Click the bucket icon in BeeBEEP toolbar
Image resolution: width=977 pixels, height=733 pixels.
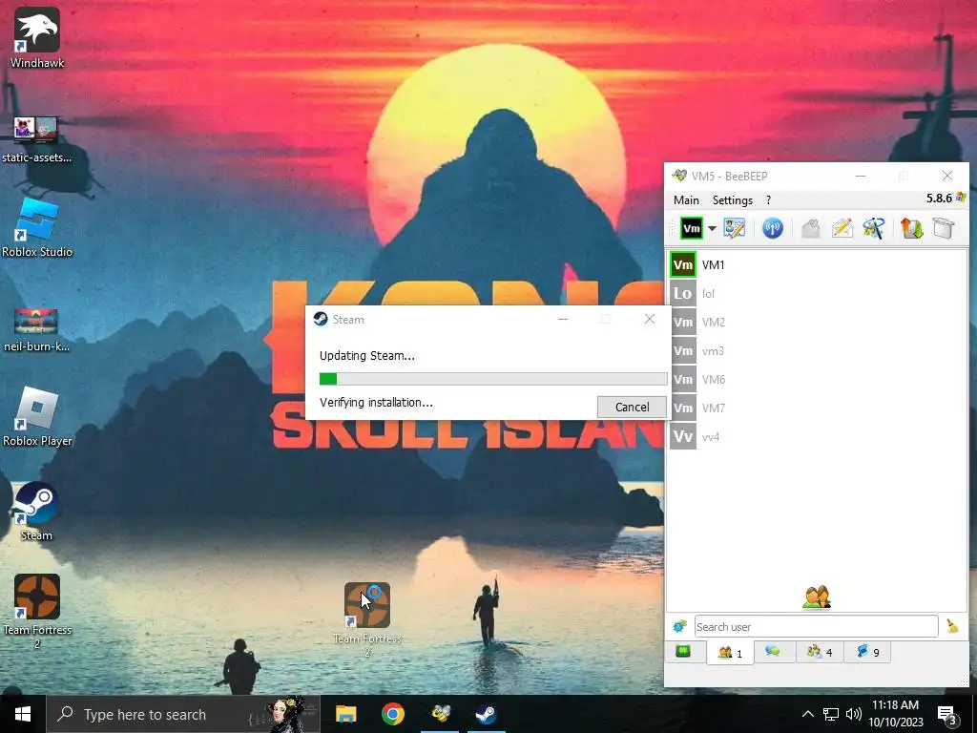944,228
